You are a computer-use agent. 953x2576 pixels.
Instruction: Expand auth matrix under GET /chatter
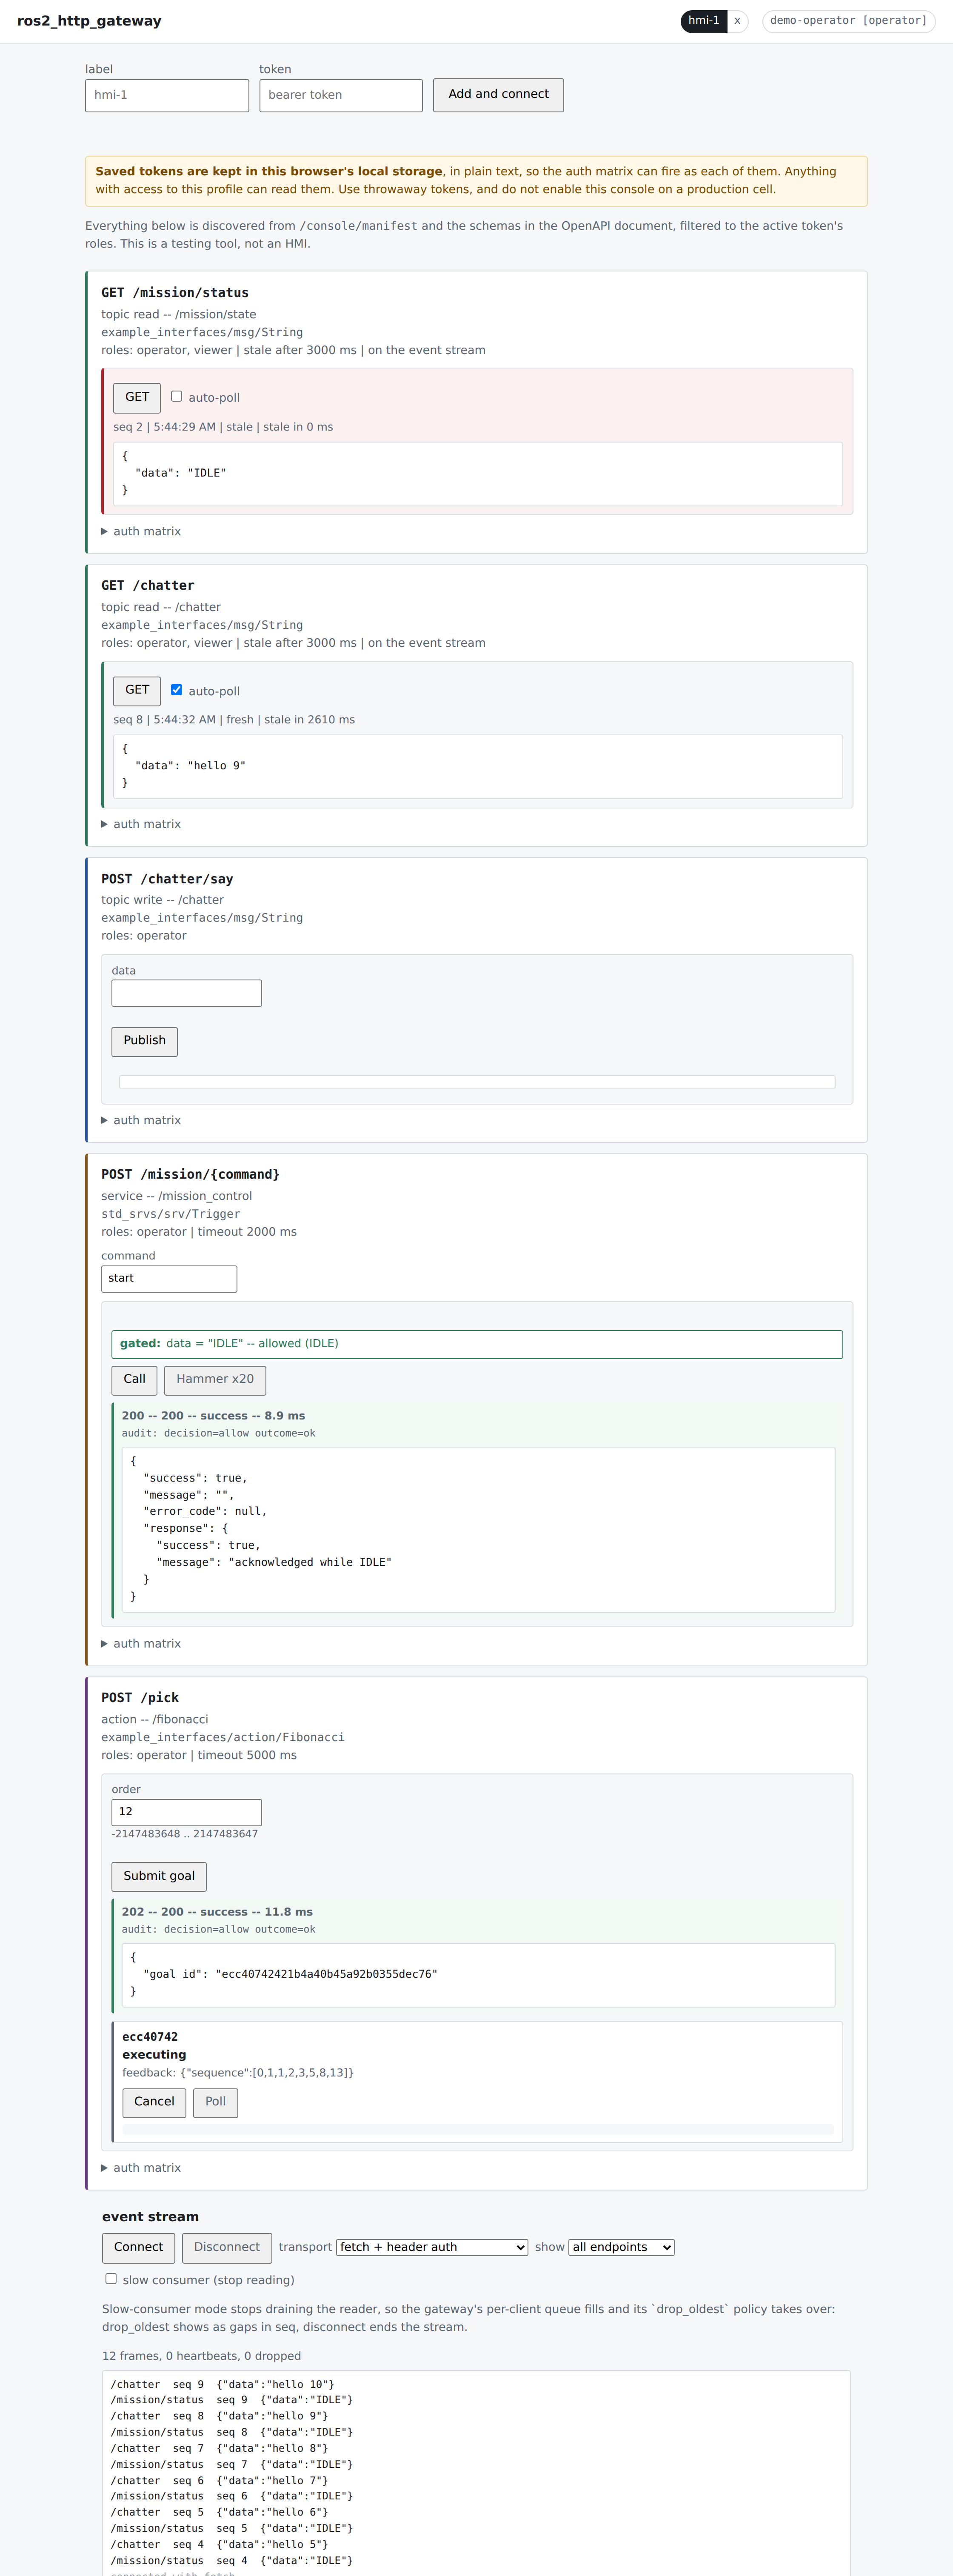141,825
